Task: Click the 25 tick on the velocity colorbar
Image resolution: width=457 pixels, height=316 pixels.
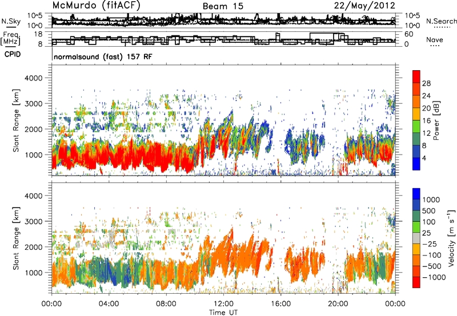Action: pos(426,233)
